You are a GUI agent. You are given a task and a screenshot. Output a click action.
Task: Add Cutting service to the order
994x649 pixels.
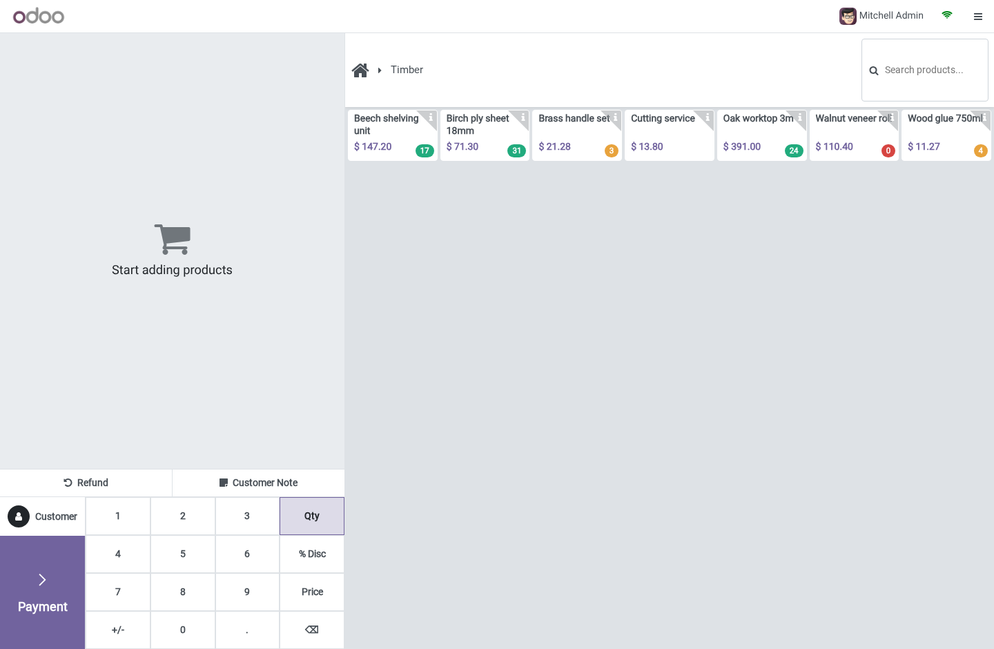tap(670, 135)
